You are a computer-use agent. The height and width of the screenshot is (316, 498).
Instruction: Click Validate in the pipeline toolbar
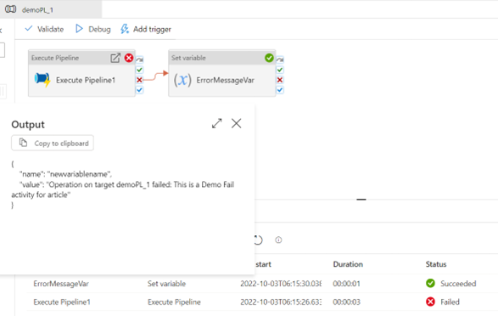[x=44, y=29]
